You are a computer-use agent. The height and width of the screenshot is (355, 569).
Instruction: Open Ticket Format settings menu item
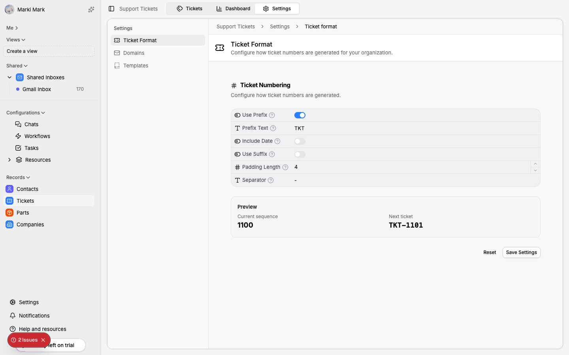(158, 40)
